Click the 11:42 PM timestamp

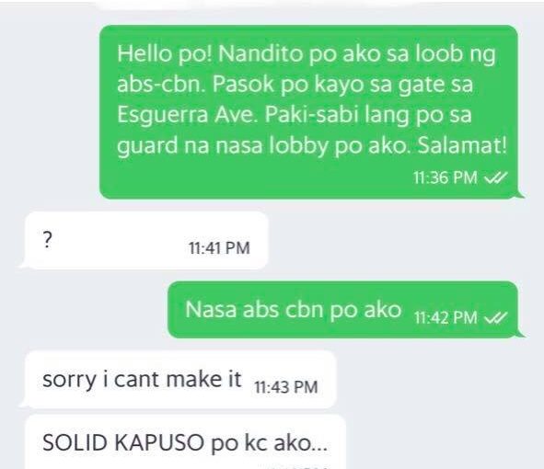coord(446,317)
